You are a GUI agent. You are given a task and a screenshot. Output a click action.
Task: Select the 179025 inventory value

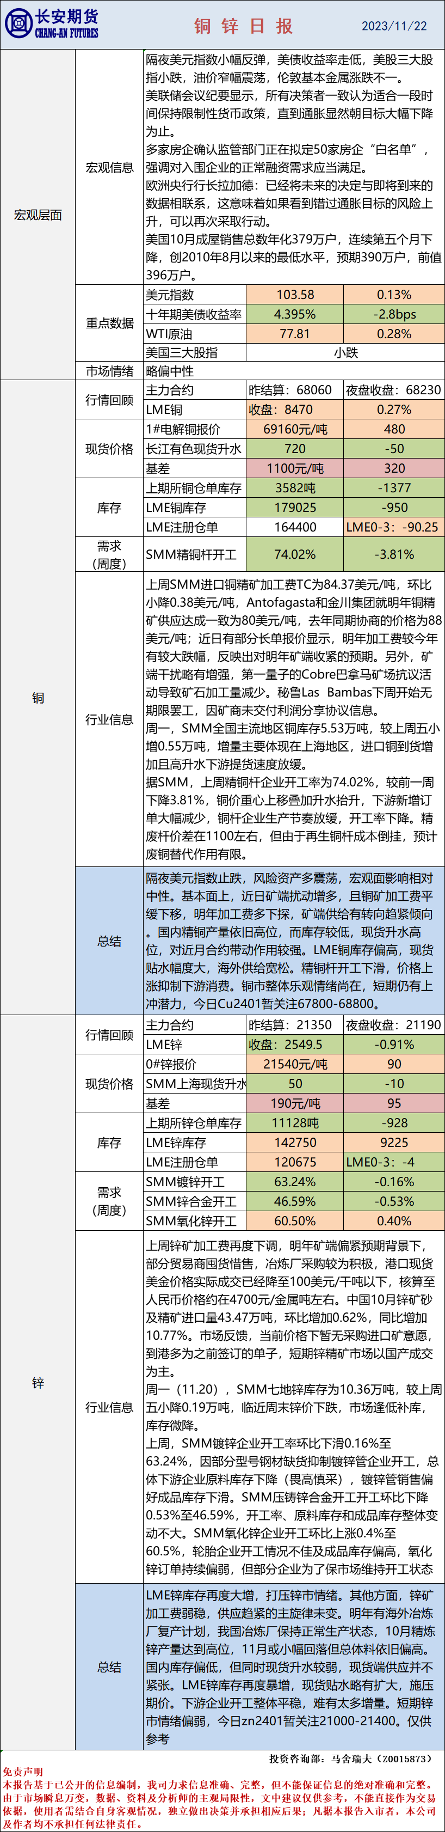(295, 508)
